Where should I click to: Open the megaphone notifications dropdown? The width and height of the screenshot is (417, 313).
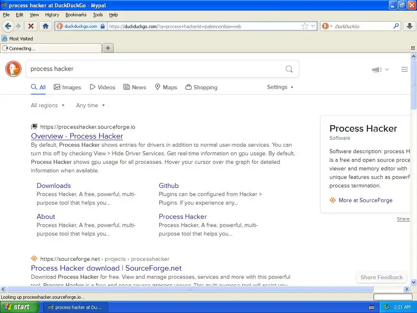coord(380,69)
